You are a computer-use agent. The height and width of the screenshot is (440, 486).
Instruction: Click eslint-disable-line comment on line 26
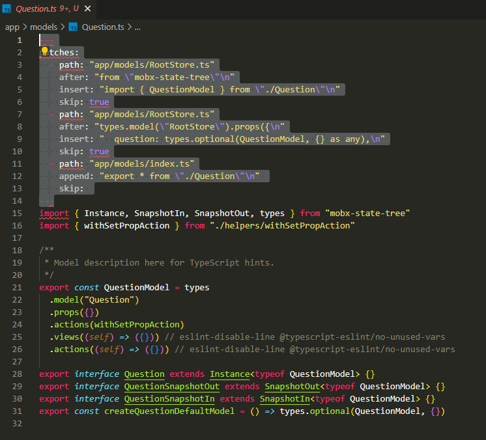click(x=315, y=350)
